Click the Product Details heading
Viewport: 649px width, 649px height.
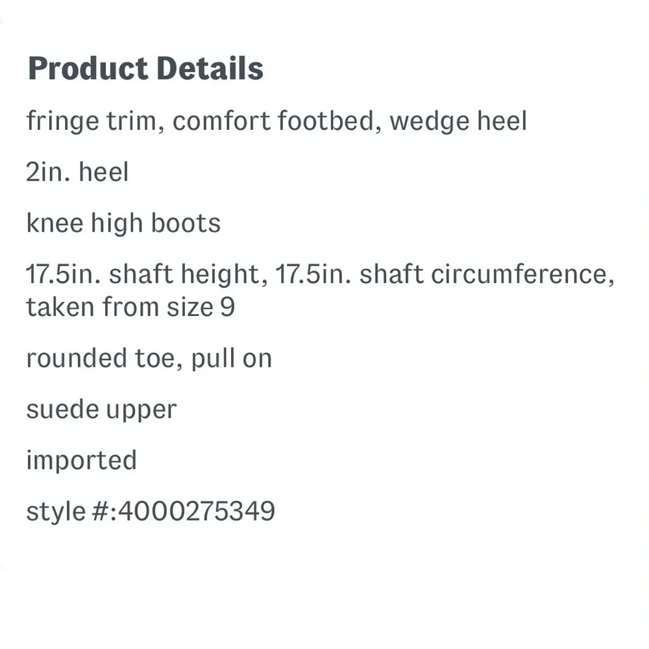tap(145, 69)
